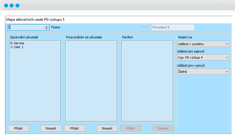Click the greyed Přidat button under Periferií

(131, 128)
